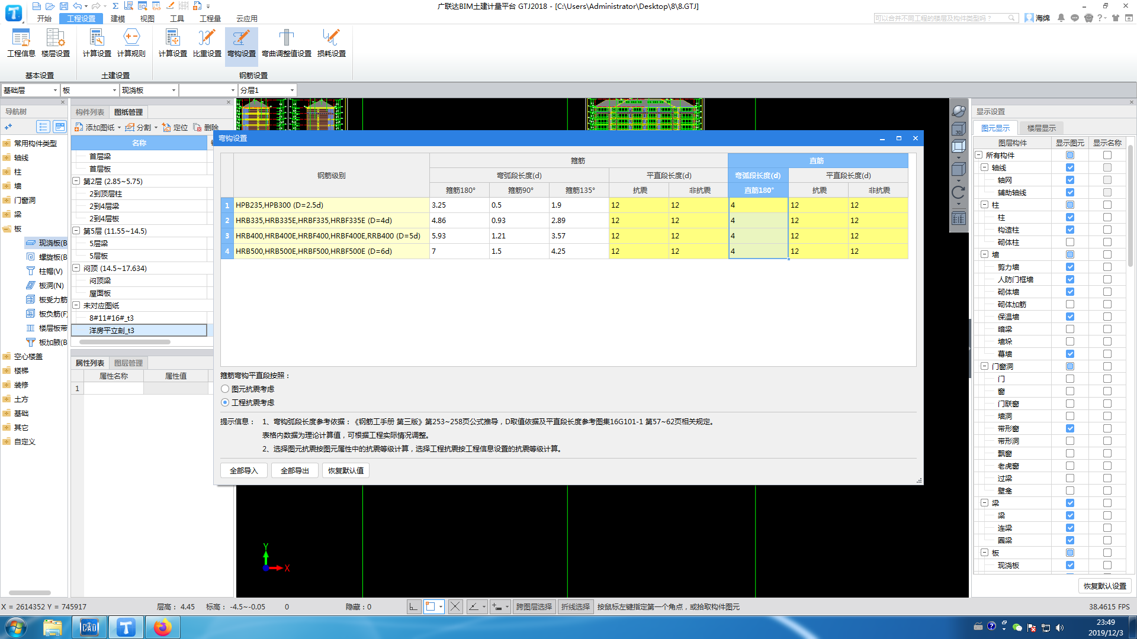The height and width of the screenshot is (639, 1137).
Task: Enable 显示名称 checkbox for 所有构件
Action: [x=1107, y=155]
